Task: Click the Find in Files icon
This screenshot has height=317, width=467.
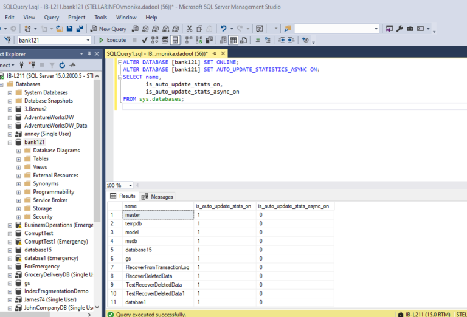Action: [288, 29]
